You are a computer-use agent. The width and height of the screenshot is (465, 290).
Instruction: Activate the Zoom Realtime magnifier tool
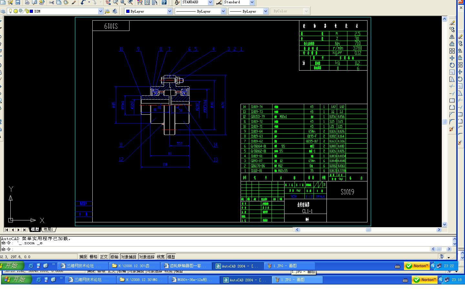(116, 2)
